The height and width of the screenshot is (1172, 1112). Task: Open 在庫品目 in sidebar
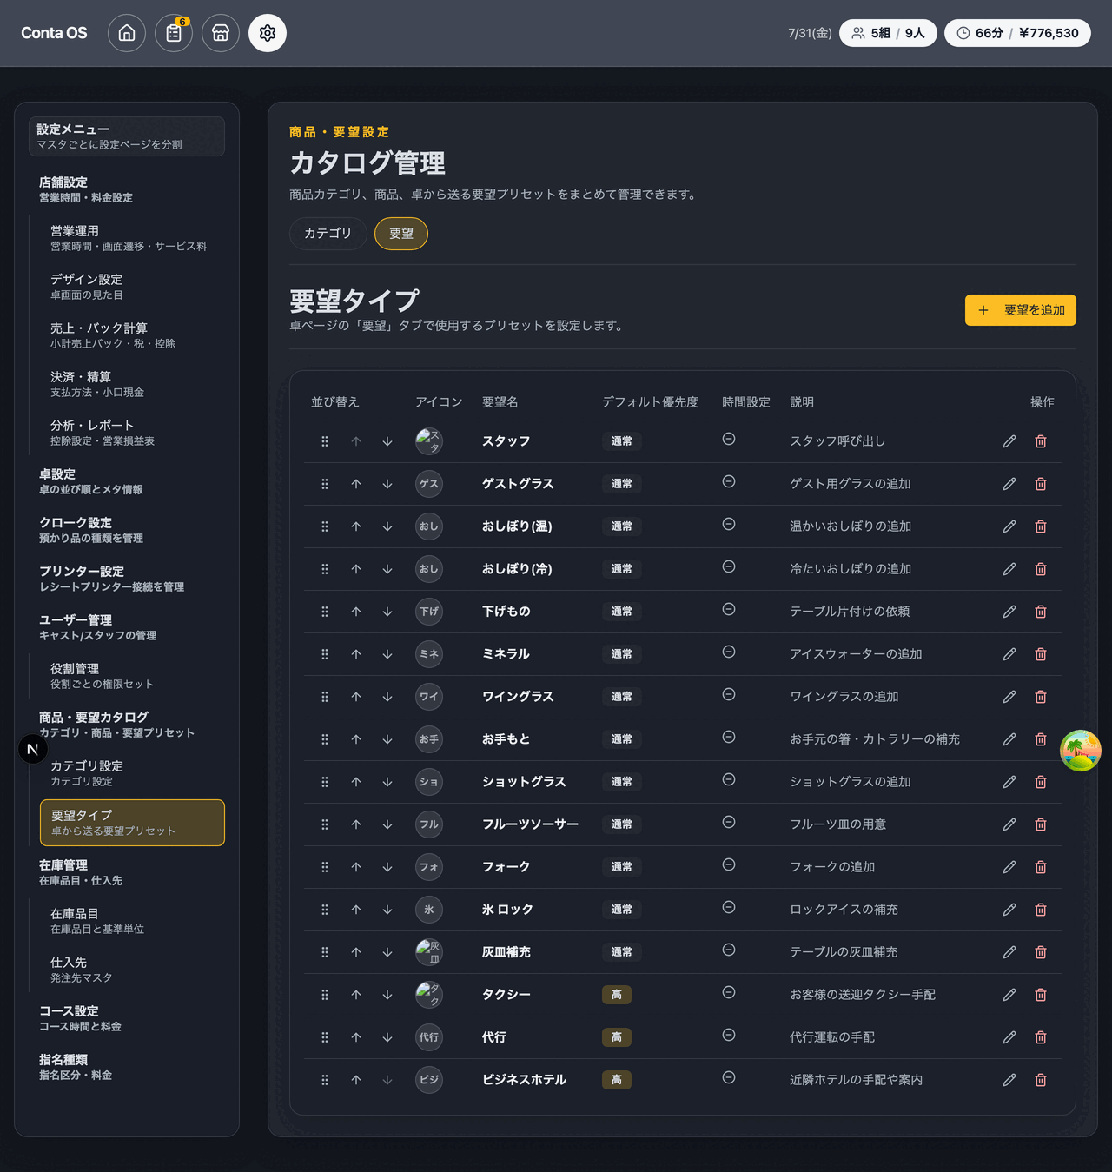click(132, 921)
